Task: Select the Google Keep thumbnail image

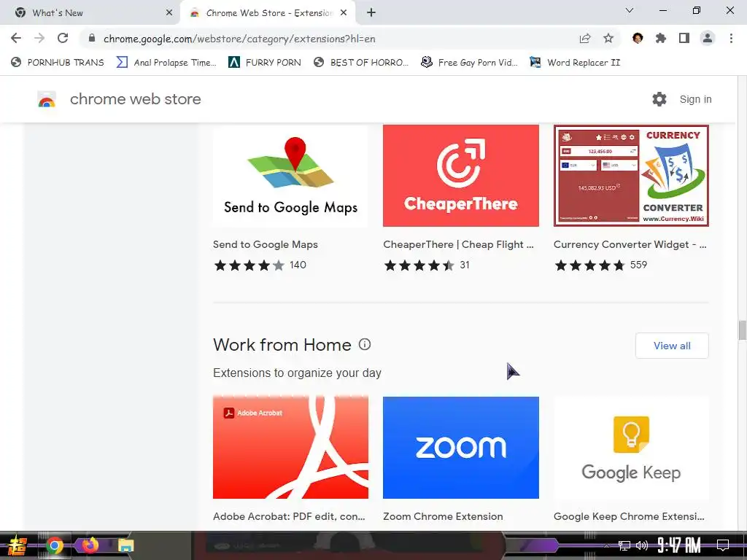Action: [631, 448]
